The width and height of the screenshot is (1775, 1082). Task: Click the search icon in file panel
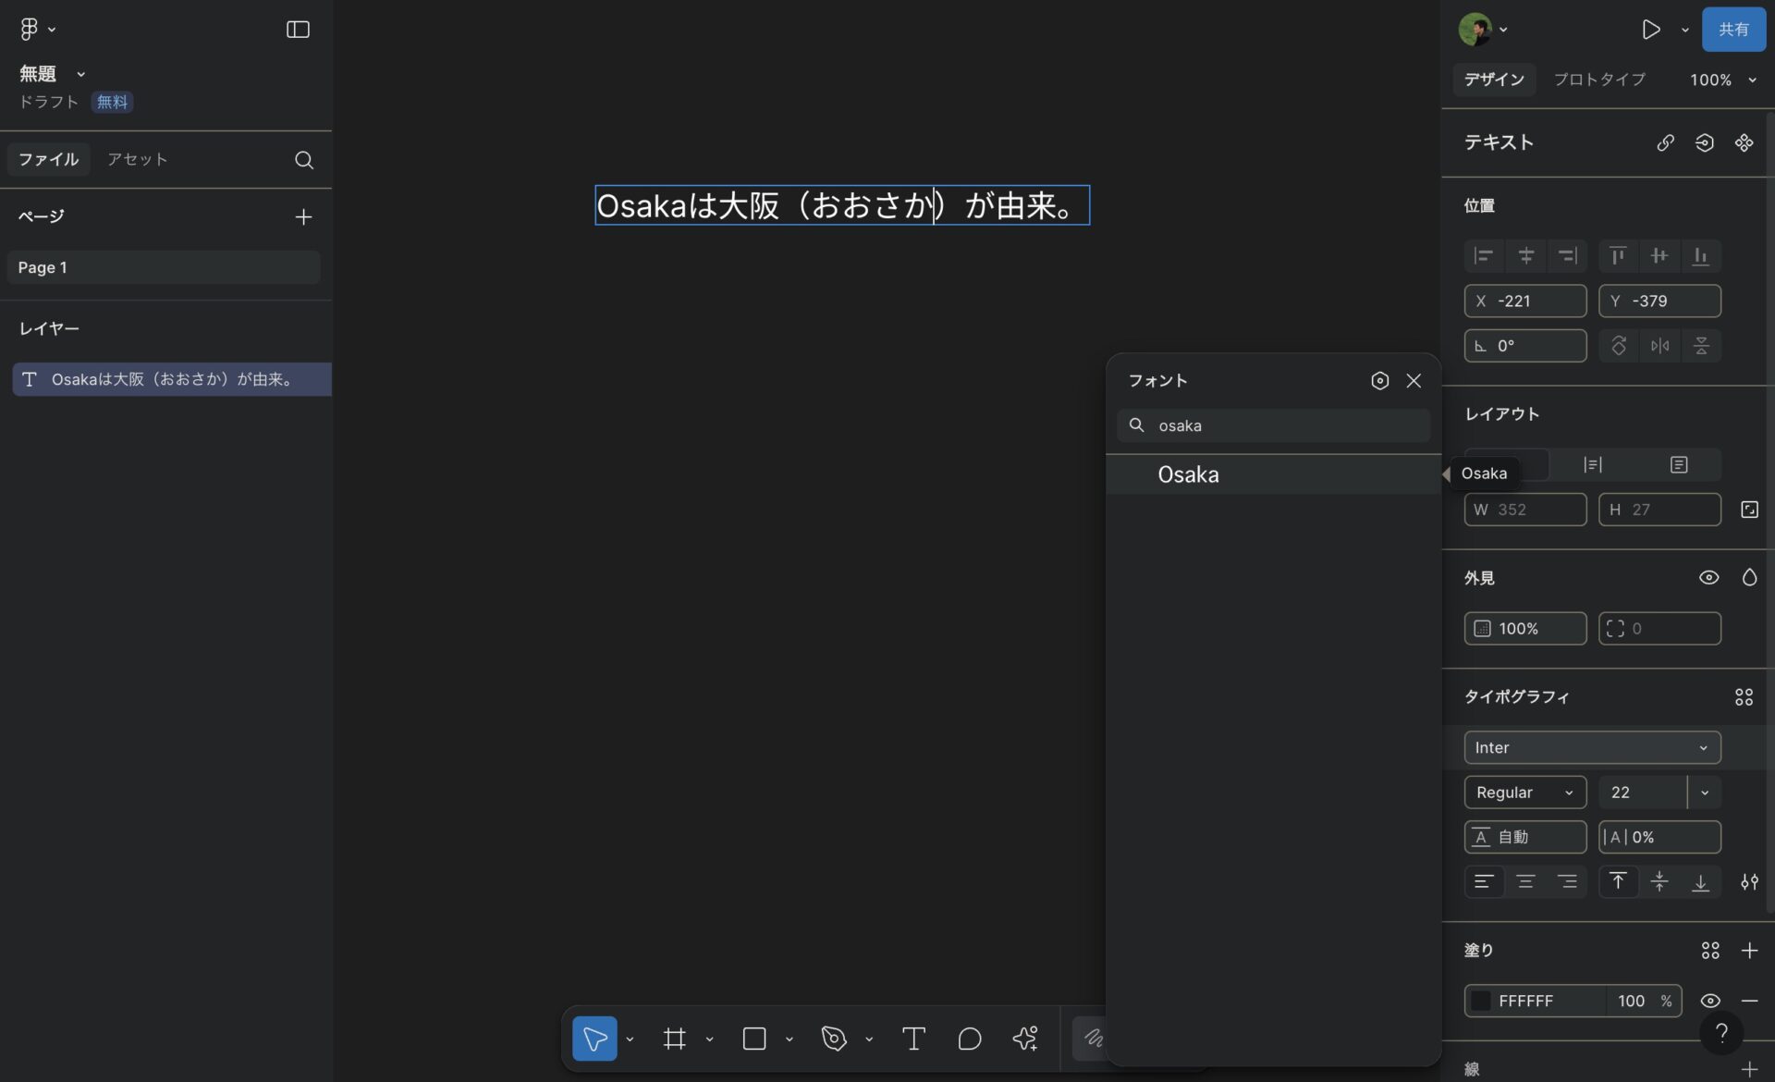pyautogui.click(x=304, y=160)
